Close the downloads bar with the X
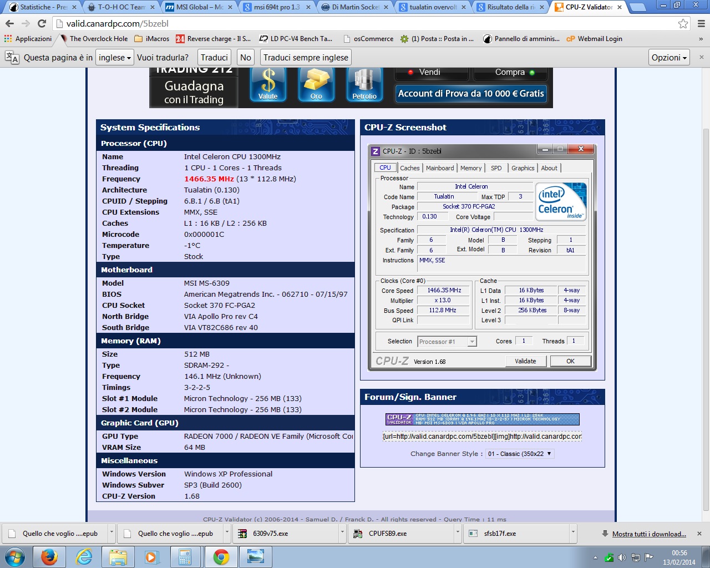 699,534
